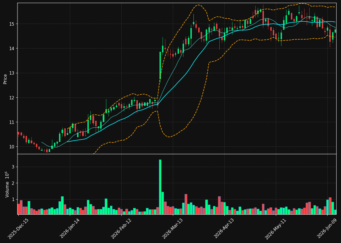
Task: Select the large green gap-up candle
Action: (x=160, y=65)
